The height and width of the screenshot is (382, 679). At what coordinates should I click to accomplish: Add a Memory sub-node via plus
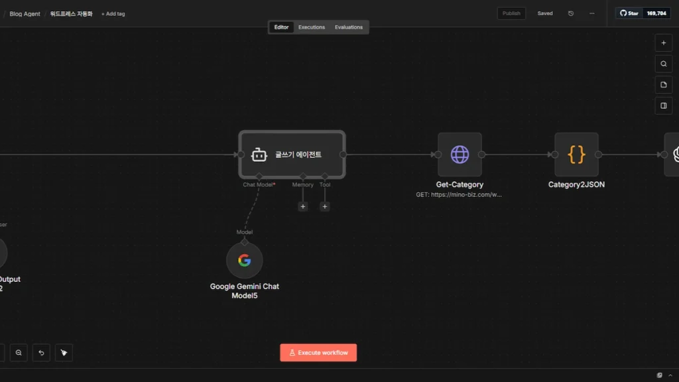point(303,206)
